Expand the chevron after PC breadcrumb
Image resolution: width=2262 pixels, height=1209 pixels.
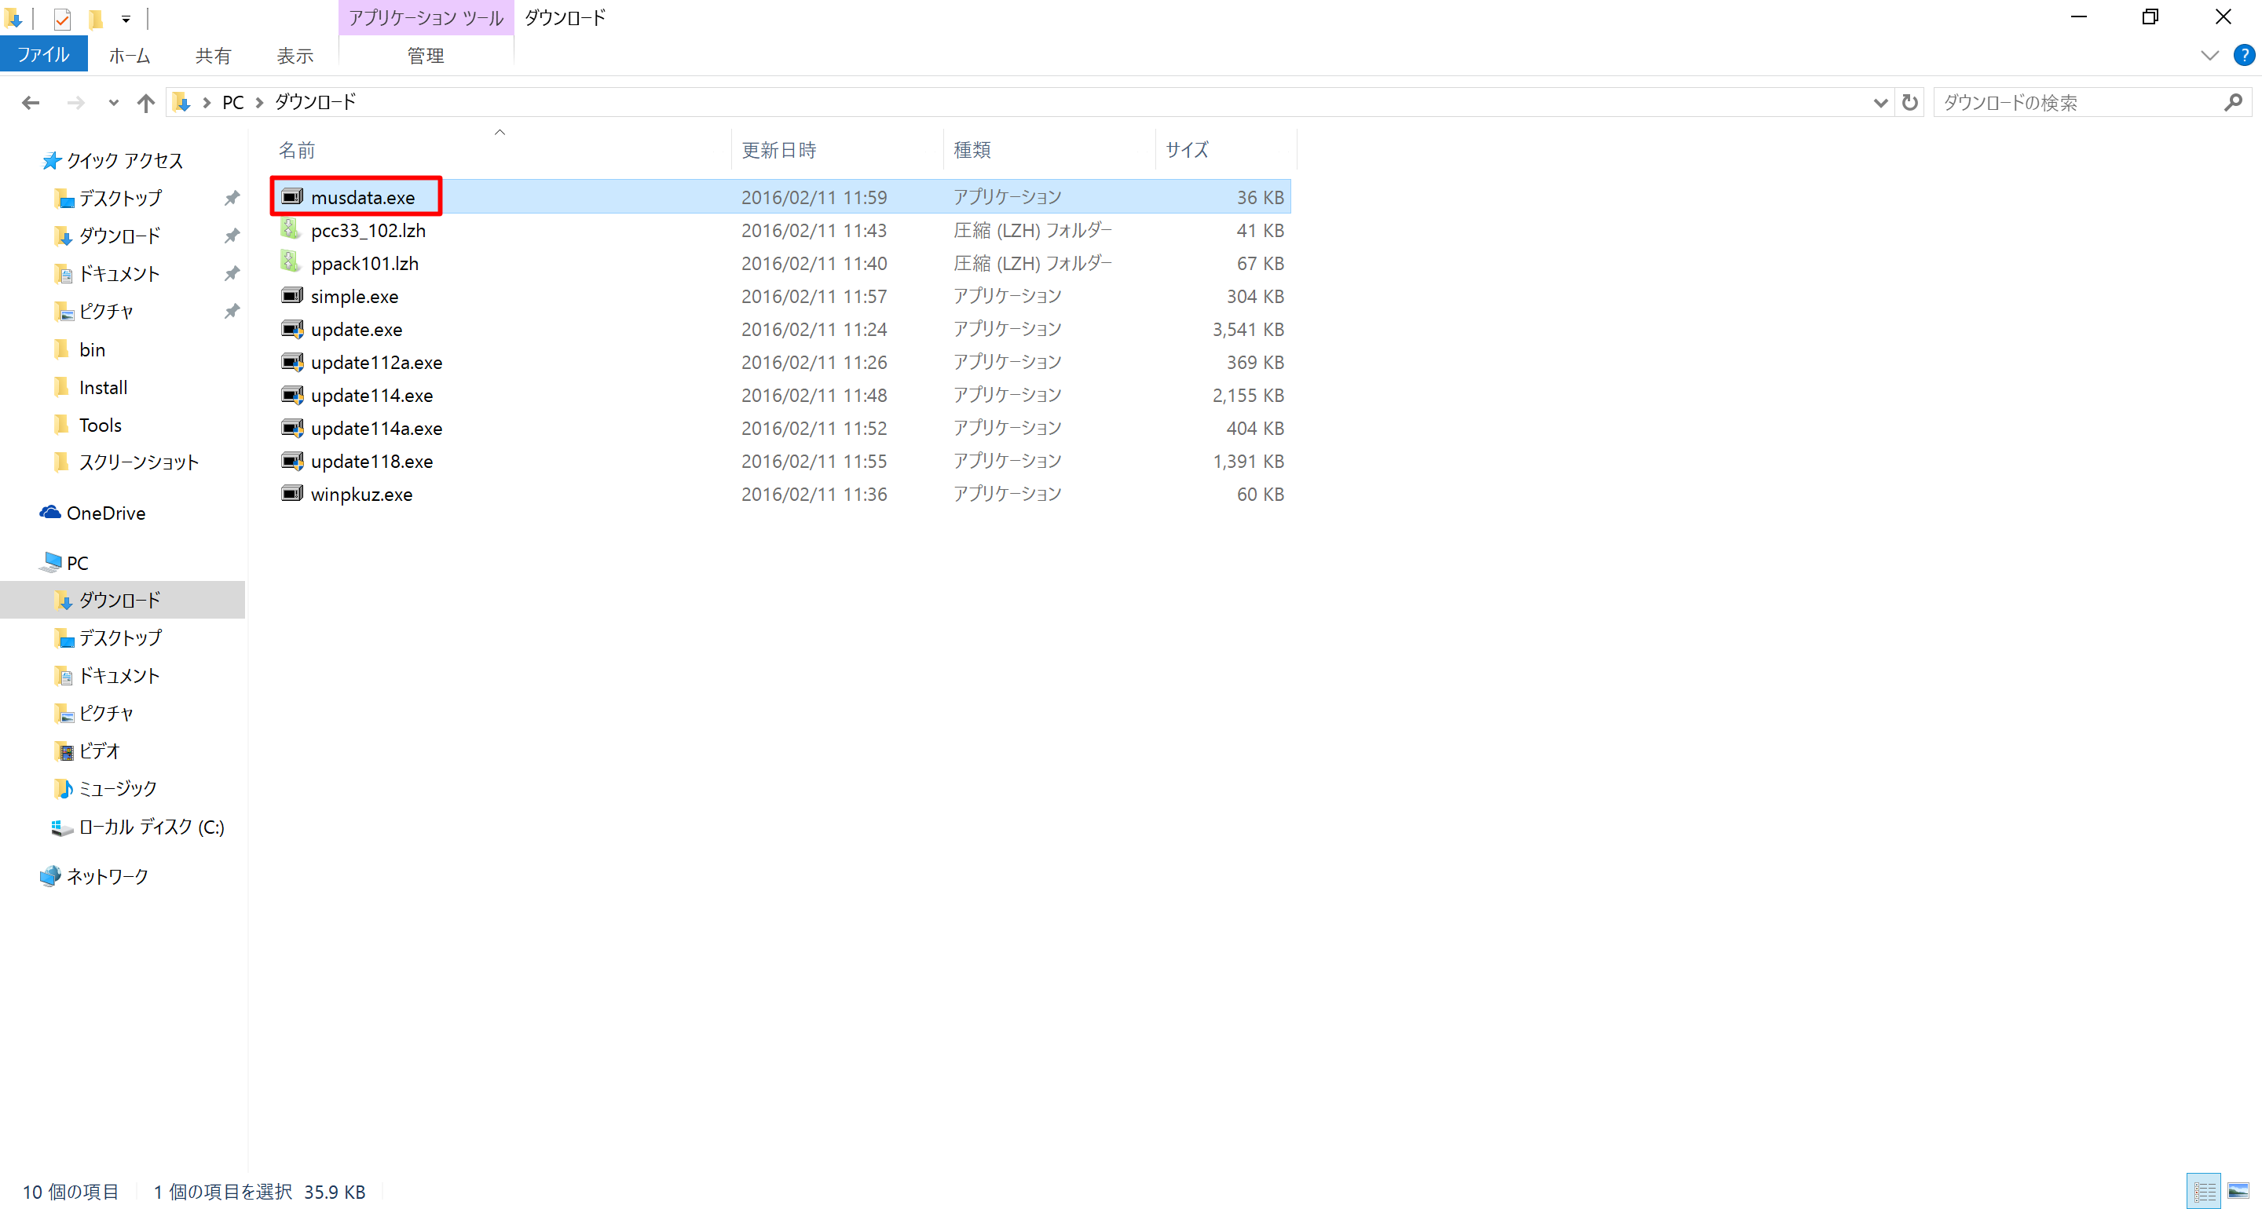tap(259, 103)
